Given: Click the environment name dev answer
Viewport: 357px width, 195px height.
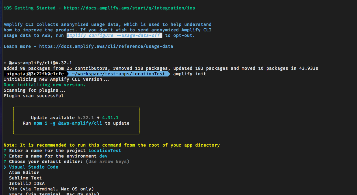Looking at the screenshot, I should click(103, 156).
